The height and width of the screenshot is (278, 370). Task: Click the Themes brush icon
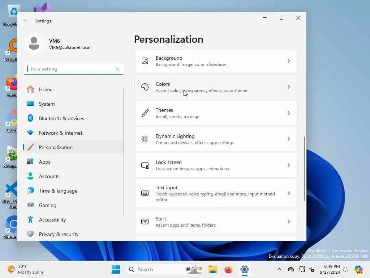point(145,113)
